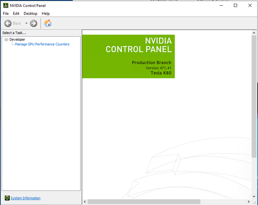The image size is (258, 205).
Task: Open the Desktop menu
Action: [30, 14]
